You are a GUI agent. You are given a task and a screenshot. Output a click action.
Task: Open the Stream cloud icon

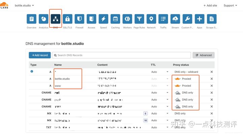(175, 19)
